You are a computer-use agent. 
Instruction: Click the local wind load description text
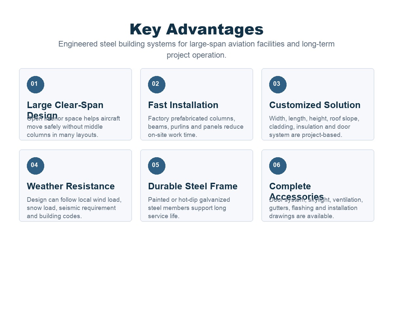coord(74,208)
